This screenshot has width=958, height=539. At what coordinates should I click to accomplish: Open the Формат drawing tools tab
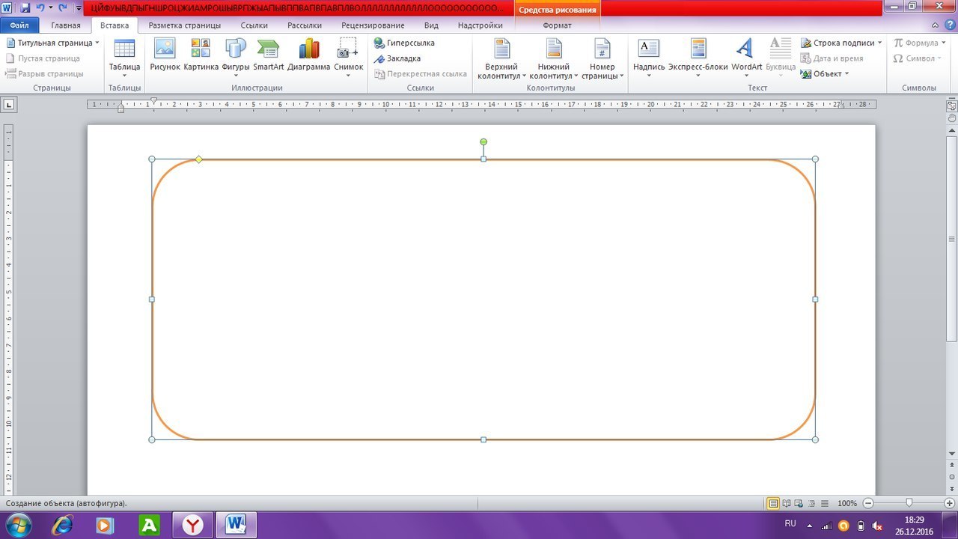557,25
